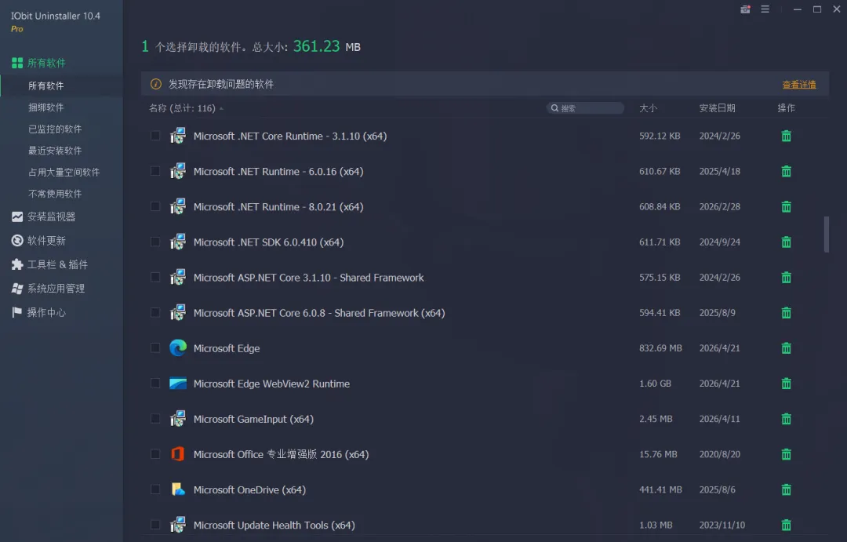847x542 pixels.
Task: Open the toolbox icon in title bar
Action: coord(745,9)
